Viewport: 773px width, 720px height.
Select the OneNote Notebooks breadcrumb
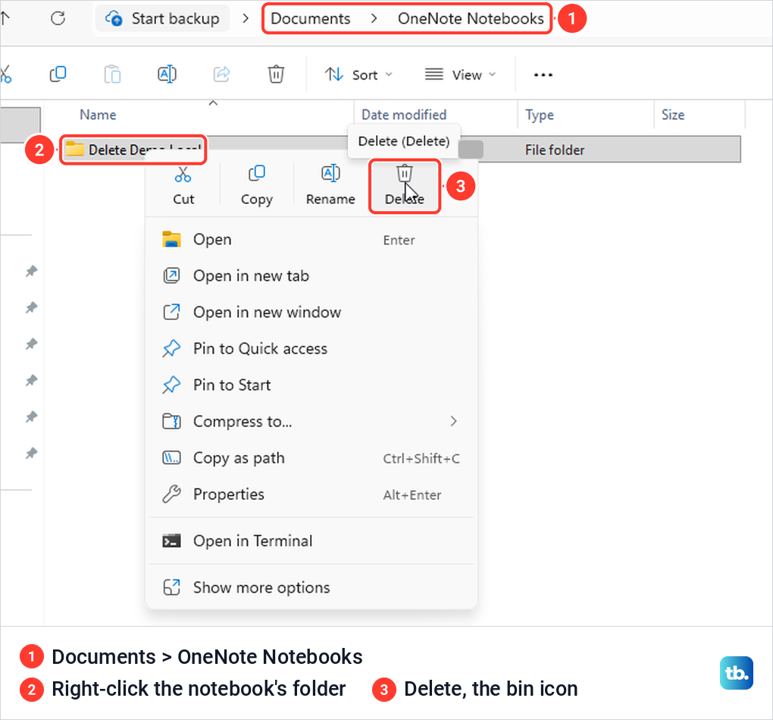[471, 19]
